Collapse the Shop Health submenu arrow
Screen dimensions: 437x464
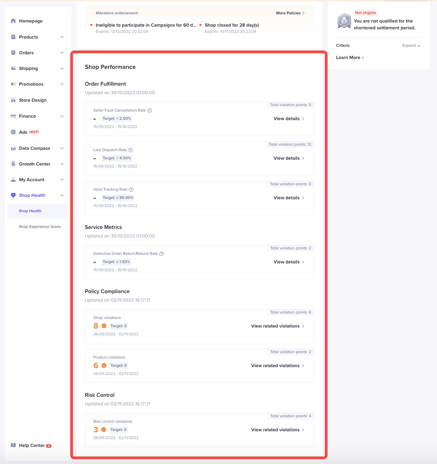click(62, 195)
